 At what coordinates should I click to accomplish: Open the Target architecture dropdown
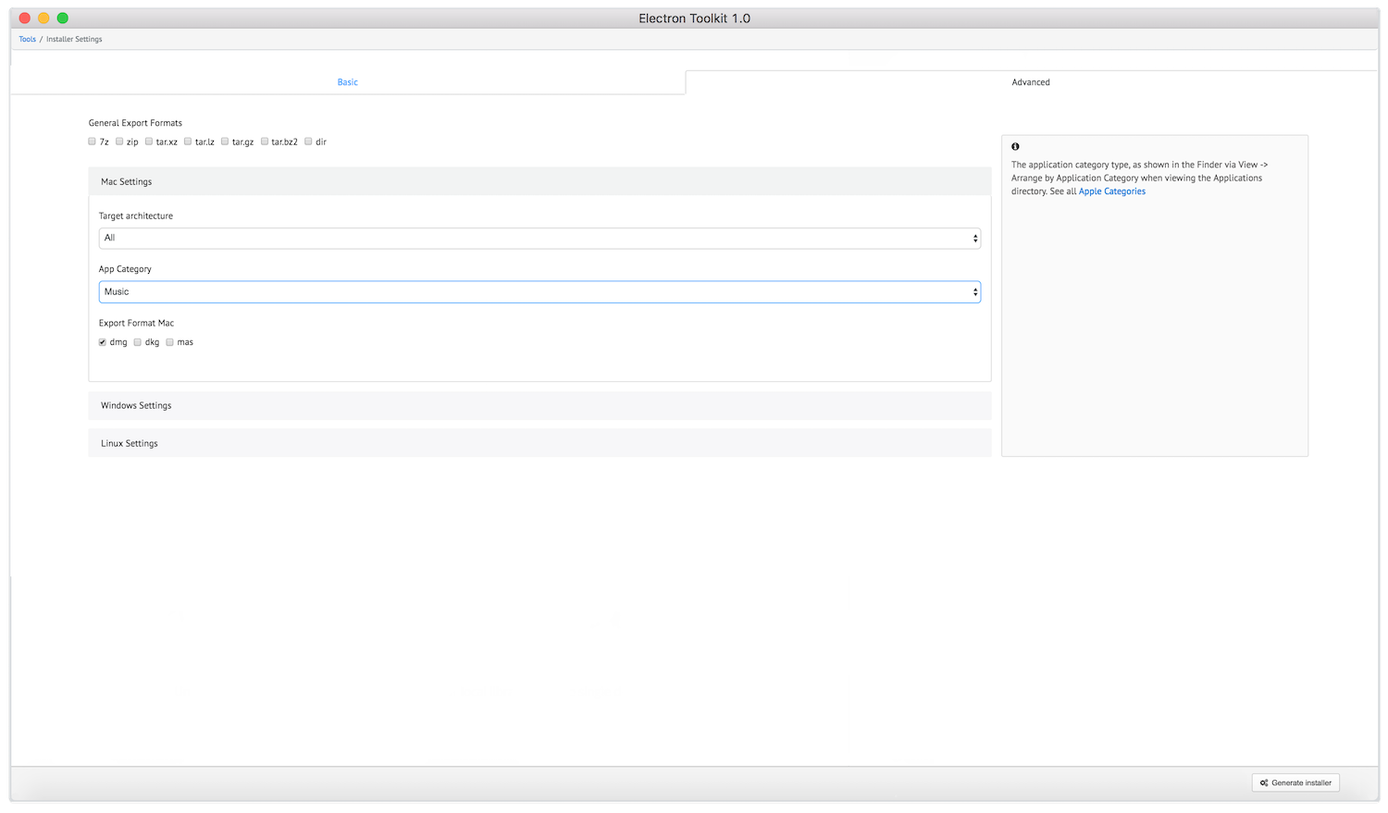click(539, 239)
